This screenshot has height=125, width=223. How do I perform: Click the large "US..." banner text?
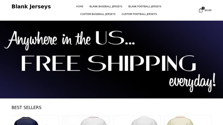[115, 38]
